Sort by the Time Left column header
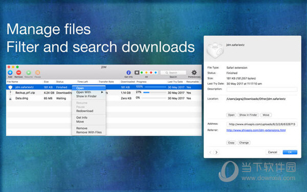 click(x=82, y=82)
